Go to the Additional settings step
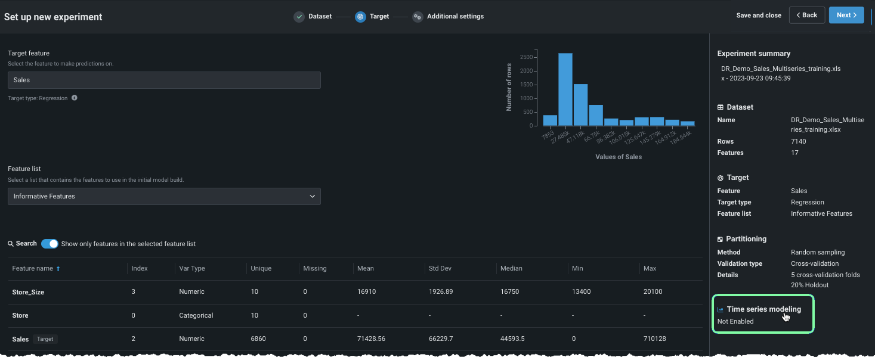This screenshot has height=357, width=875. 455,17
